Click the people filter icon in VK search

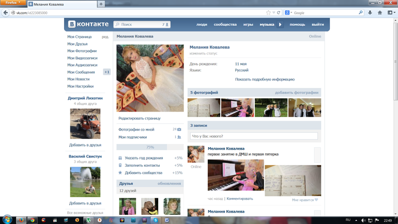(x=165, y=24)
